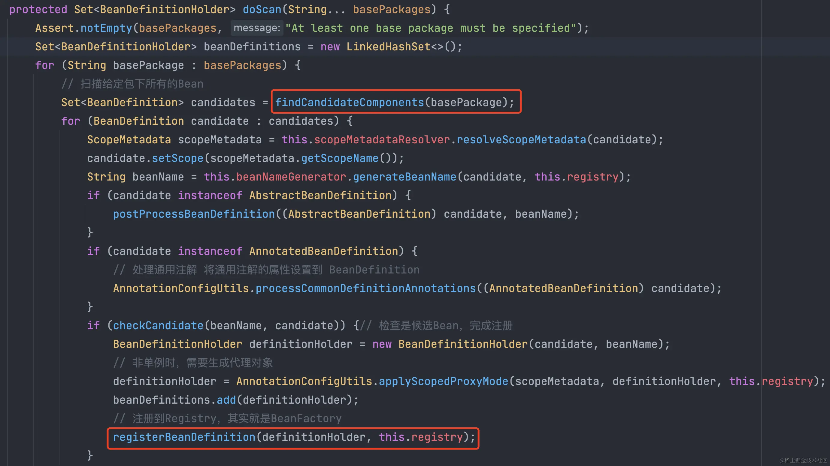Click the generateBeanName method call
Screen dimensions: 830x466
point(405,177)
